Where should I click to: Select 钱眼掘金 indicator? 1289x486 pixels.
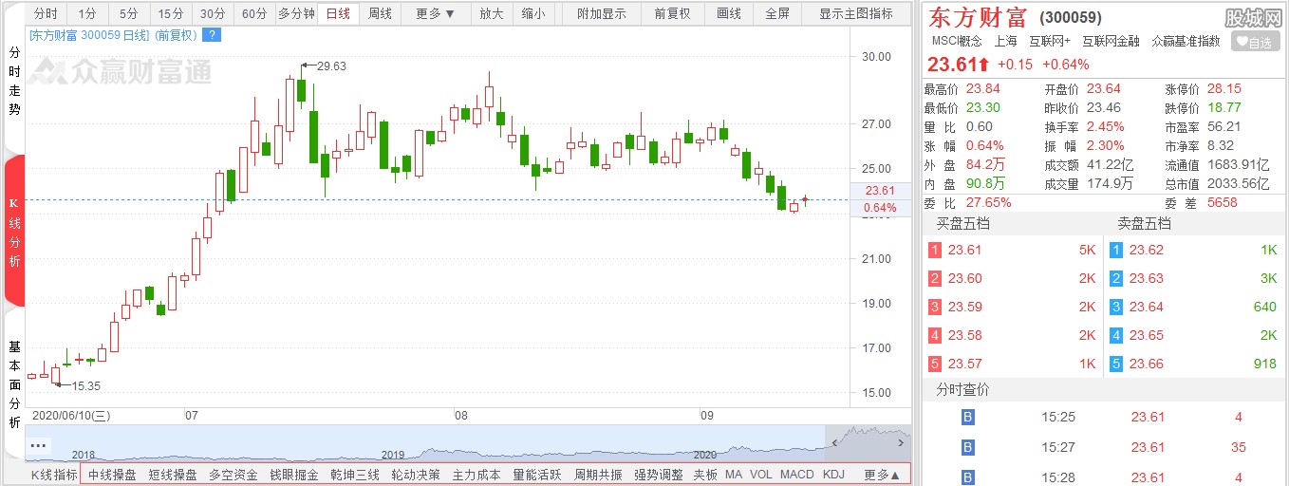pyautogui.click(x=294, y=475)
